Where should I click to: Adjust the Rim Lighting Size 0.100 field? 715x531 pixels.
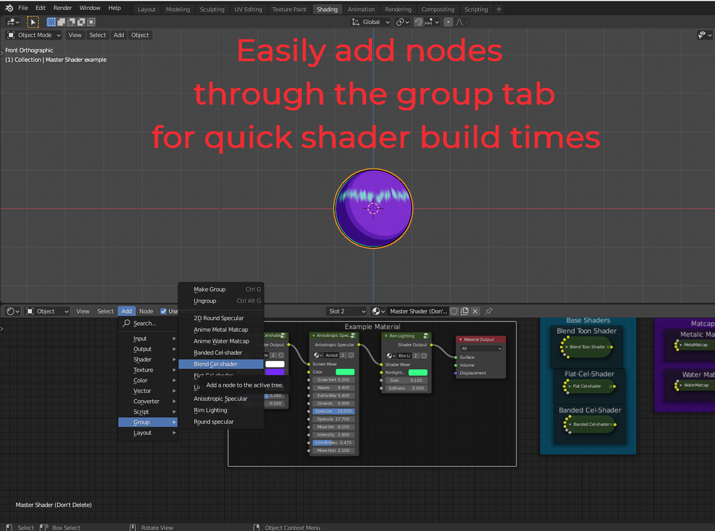406,380
